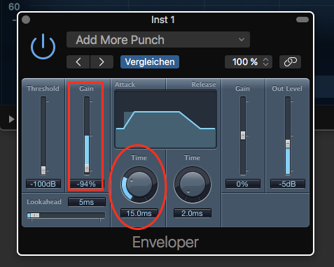Click the play triangle behind the plugin

click(11, 120)
